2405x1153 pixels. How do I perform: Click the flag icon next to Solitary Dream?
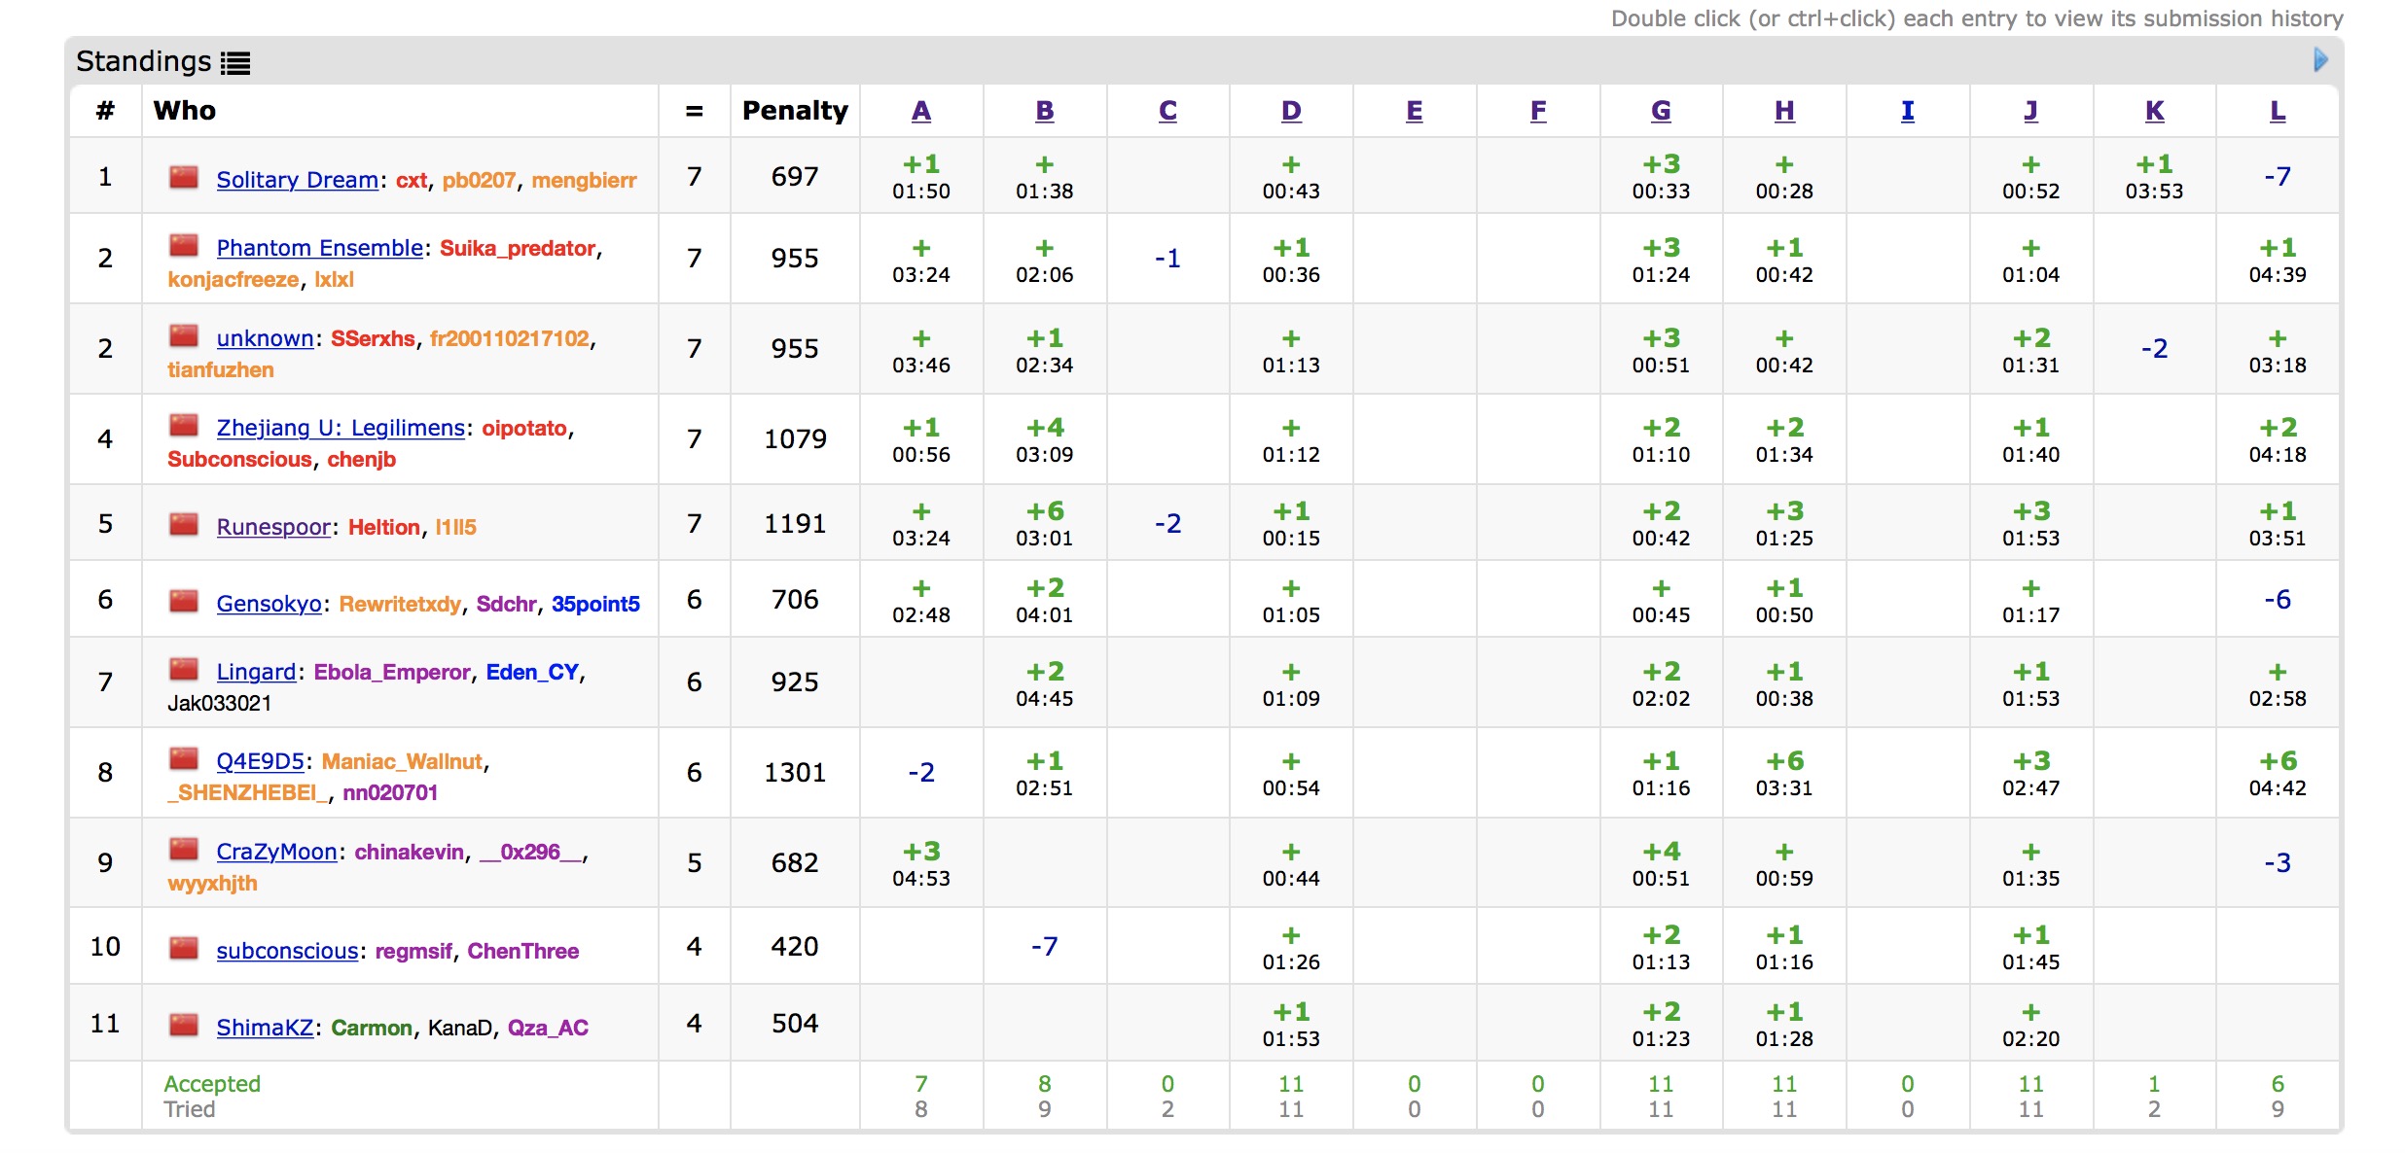tap(184, 177)
